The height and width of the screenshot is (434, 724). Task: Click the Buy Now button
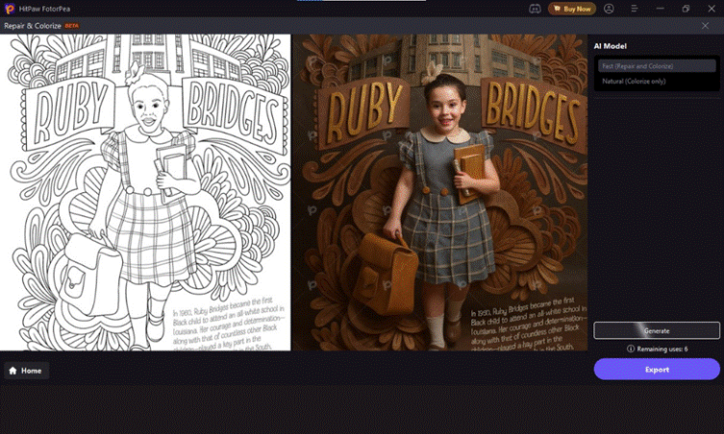click(572, 9)
